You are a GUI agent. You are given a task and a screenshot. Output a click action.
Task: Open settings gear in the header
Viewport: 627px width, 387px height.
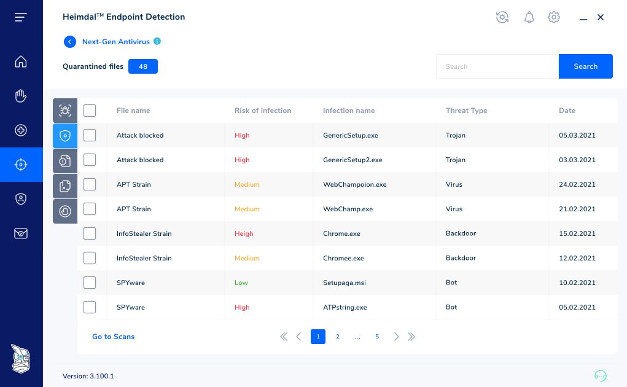pos(554,17)
